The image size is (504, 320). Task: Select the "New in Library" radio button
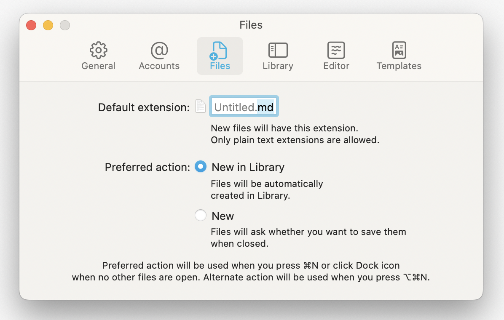pyautogui.click(x=201, y=167)
